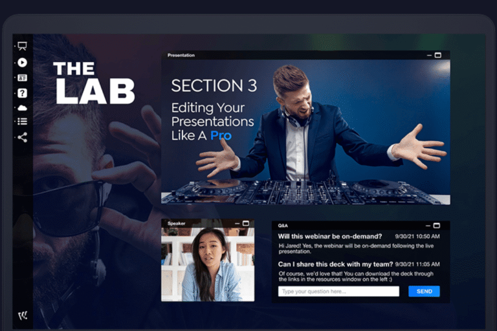Maximize the Speaker video window
This screenshot has width=497, height=331.
pos(246,224)
